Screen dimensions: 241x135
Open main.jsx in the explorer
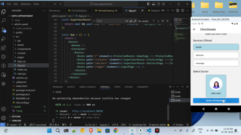21,74
